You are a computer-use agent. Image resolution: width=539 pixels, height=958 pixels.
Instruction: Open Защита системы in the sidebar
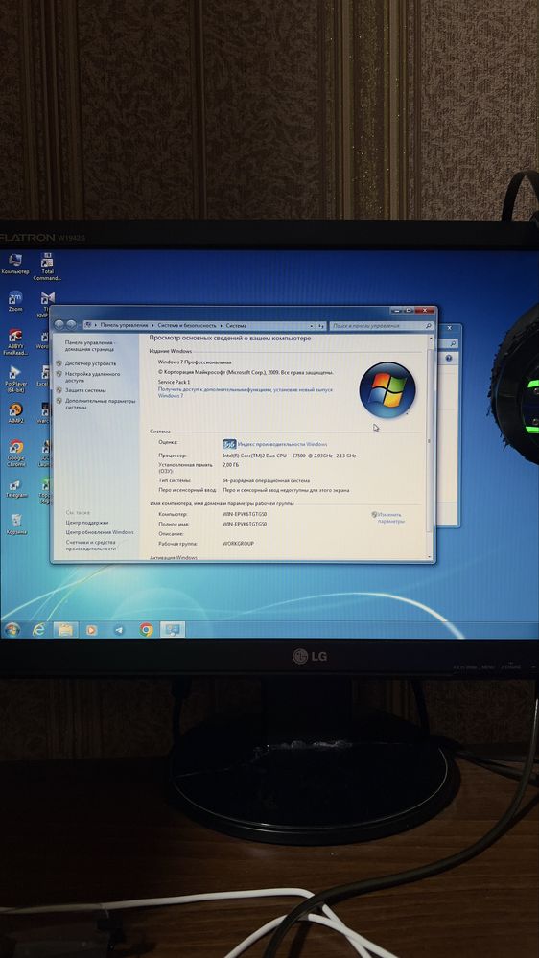85,390
